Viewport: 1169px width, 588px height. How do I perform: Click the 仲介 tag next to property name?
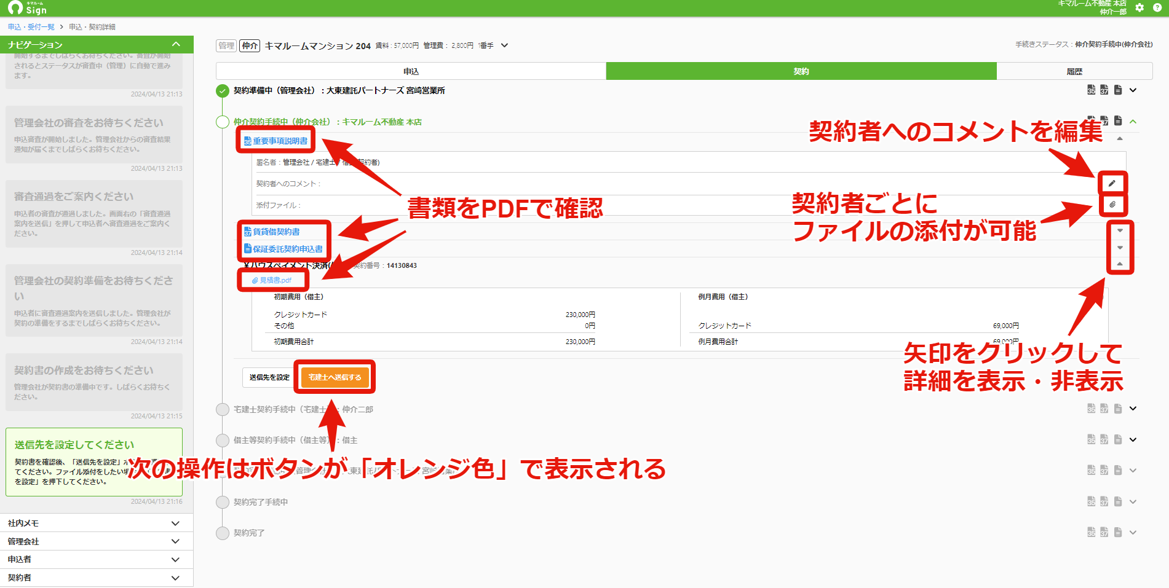(x=250, y=45)
